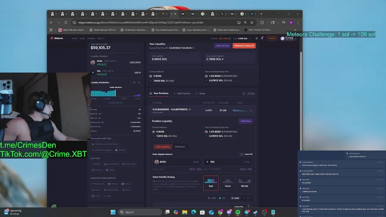Image resolution: width=386 pixels, height=217 pixels.
Task: Open File Explorer from the taskbar
Action: point(185,212)
